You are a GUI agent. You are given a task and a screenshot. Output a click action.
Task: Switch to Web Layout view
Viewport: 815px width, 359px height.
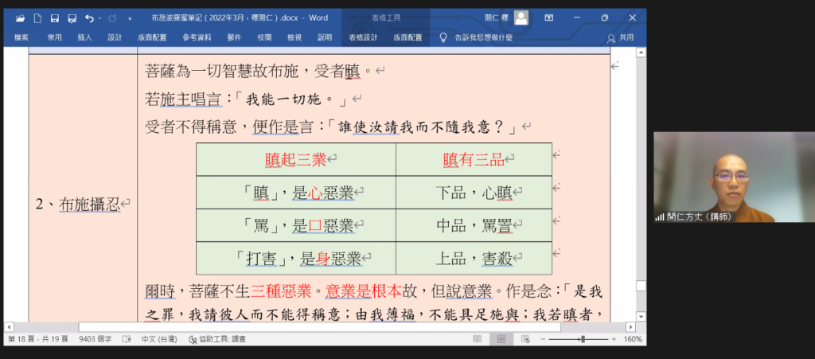pos(524,339)
